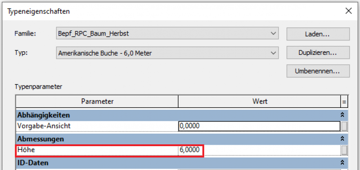Open the Typ dropdown showing Amerikanische Buche
The width and height of the screenshot is (360, 170).
coord(167,53)
